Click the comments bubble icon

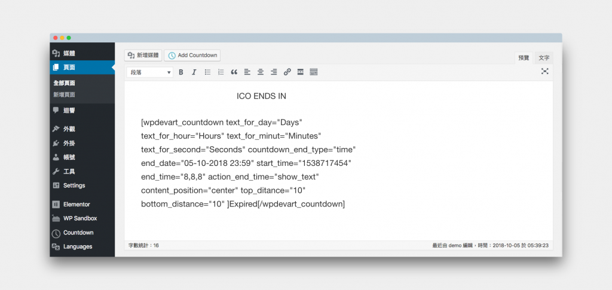(x=56, y=110)
